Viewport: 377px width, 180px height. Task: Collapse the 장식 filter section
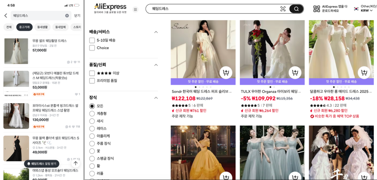pyautogui.click(x=156, y=98)
